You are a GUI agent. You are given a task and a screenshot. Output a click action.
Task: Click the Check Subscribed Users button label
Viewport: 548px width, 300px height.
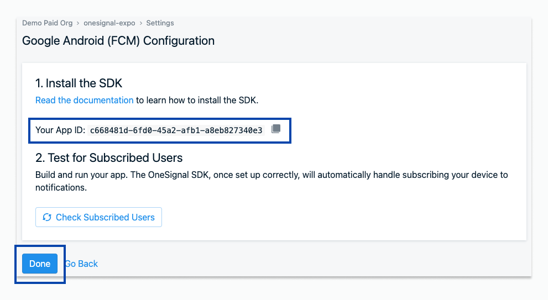(105, 218)
